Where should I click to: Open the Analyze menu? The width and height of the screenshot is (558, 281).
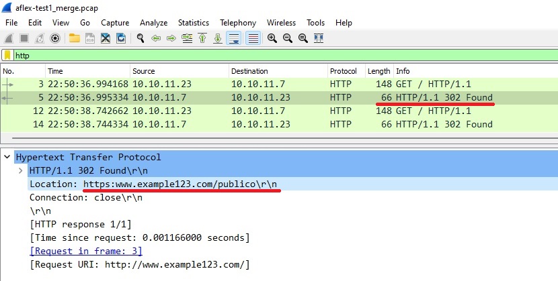pos(153,23)
